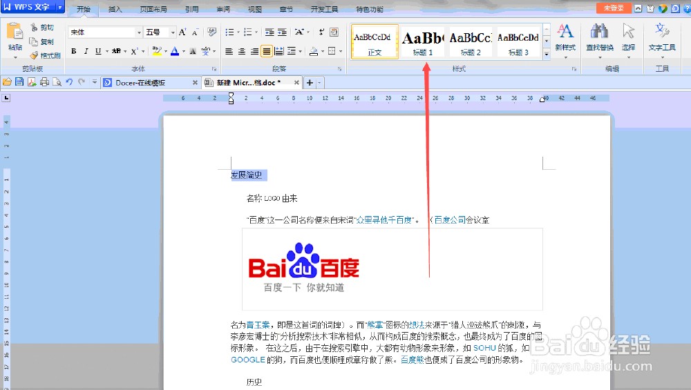Screen dimensions: 691x390
Task: Click the phonetic guide 文 icon
Action: [x=205, y=51]
